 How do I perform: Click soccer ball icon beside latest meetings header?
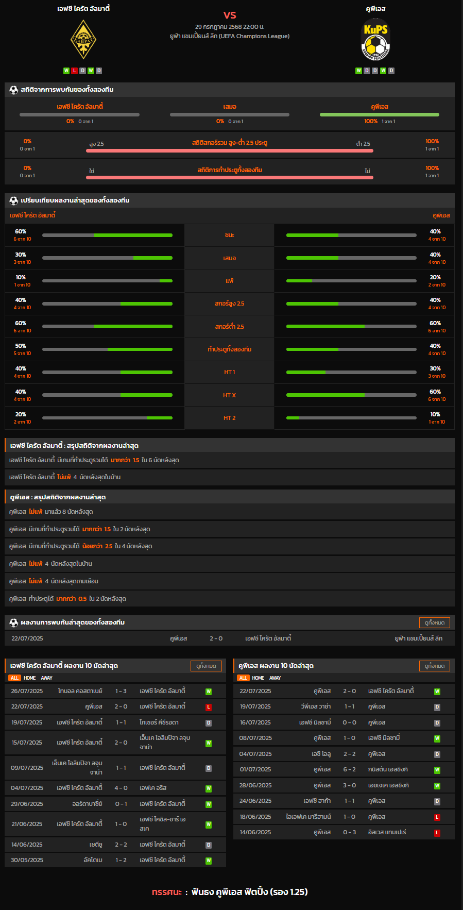tap(14, 622)
